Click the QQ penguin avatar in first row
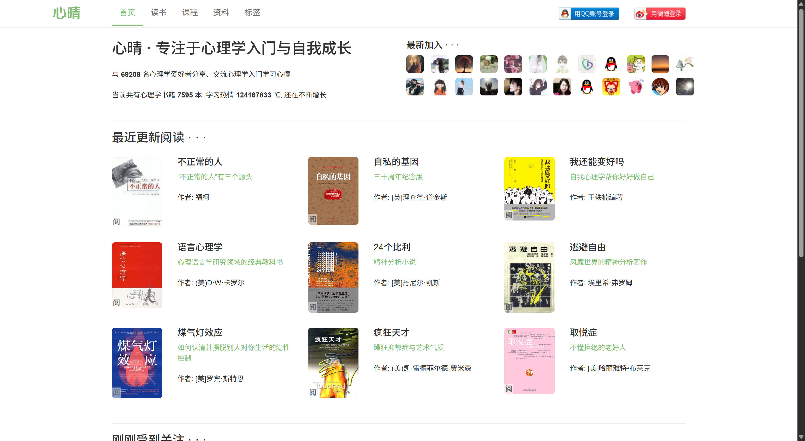This screenshot has height=441, width=805. [x=611, y=64]
